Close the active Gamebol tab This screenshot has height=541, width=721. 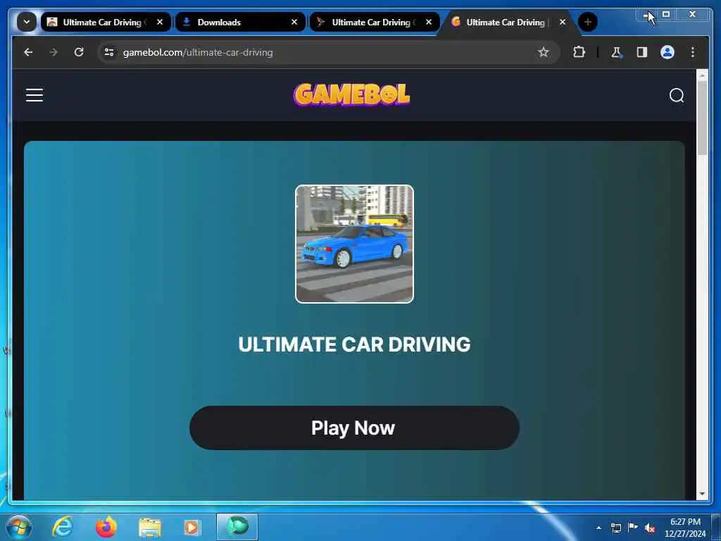pyautogui.click(x=563, y=22)
